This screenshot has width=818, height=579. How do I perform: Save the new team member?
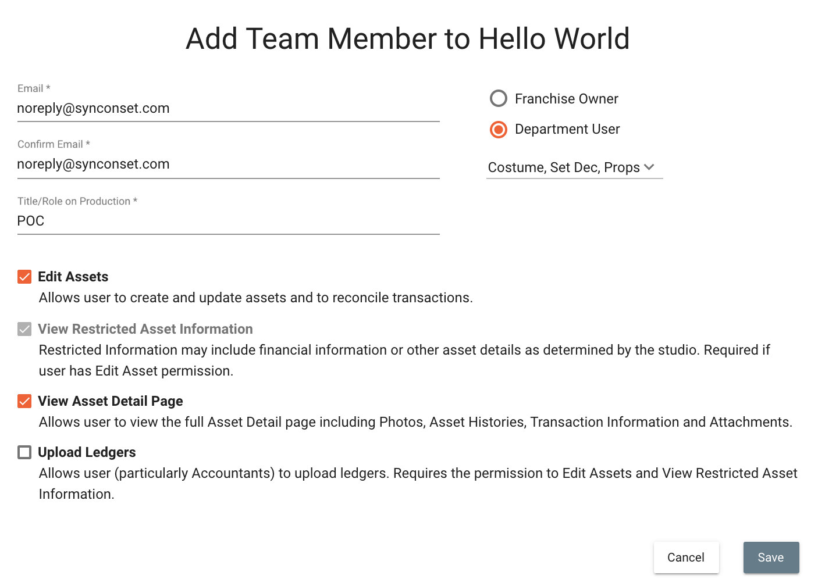(x=771, y=557)
